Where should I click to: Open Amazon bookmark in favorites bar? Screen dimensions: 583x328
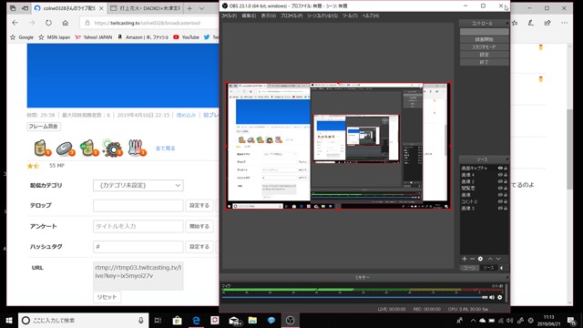pyautogui.click(x=143, y=37)
